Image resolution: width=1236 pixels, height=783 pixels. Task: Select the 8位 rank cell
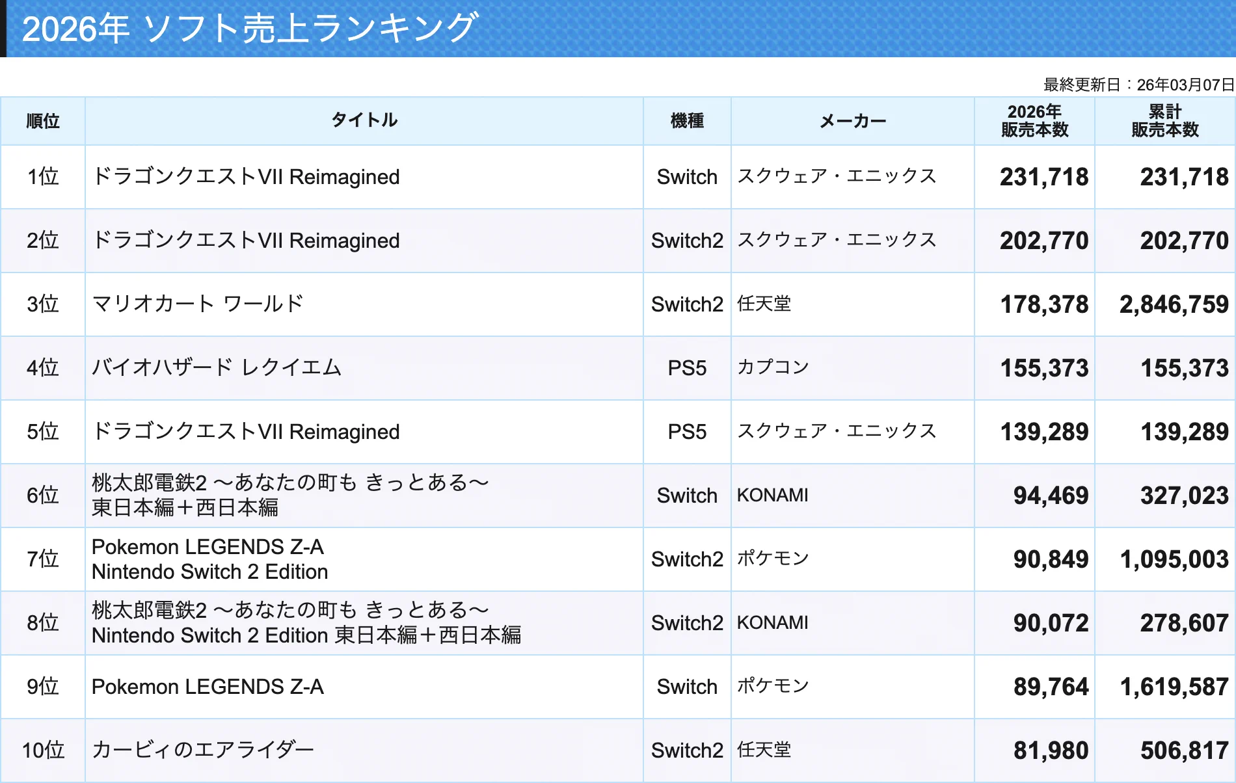(43, 623)
